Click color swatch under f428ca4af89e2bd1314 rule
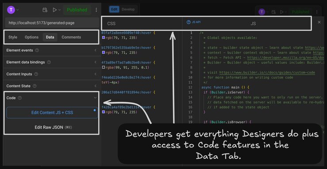Image resolution: width=327 pixels, height=169 pixels. (103, 112)
